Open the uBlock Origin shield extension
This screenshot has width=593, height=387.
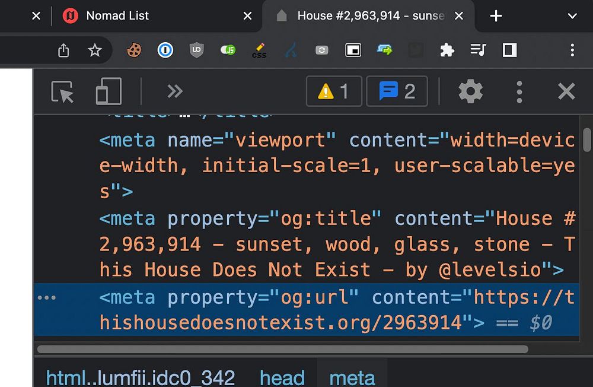(196, 50)
